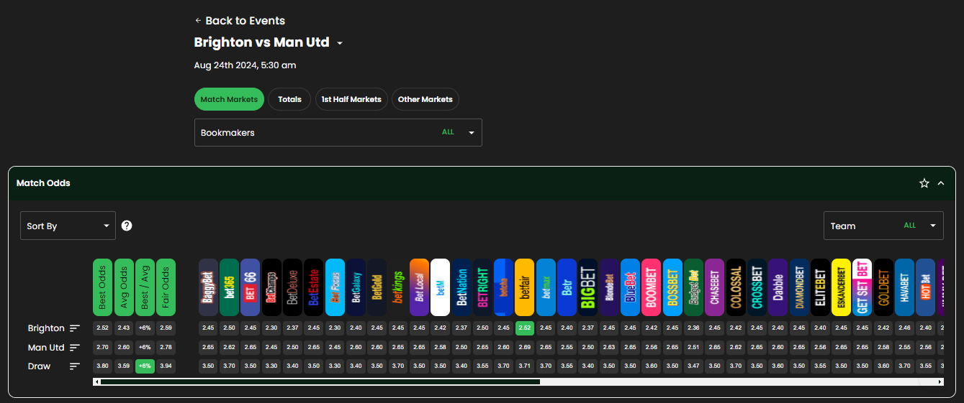Click the Bet Local bookmaker logo
The width and height of the screenshot is (964, 403).
[x=419, y=287]
